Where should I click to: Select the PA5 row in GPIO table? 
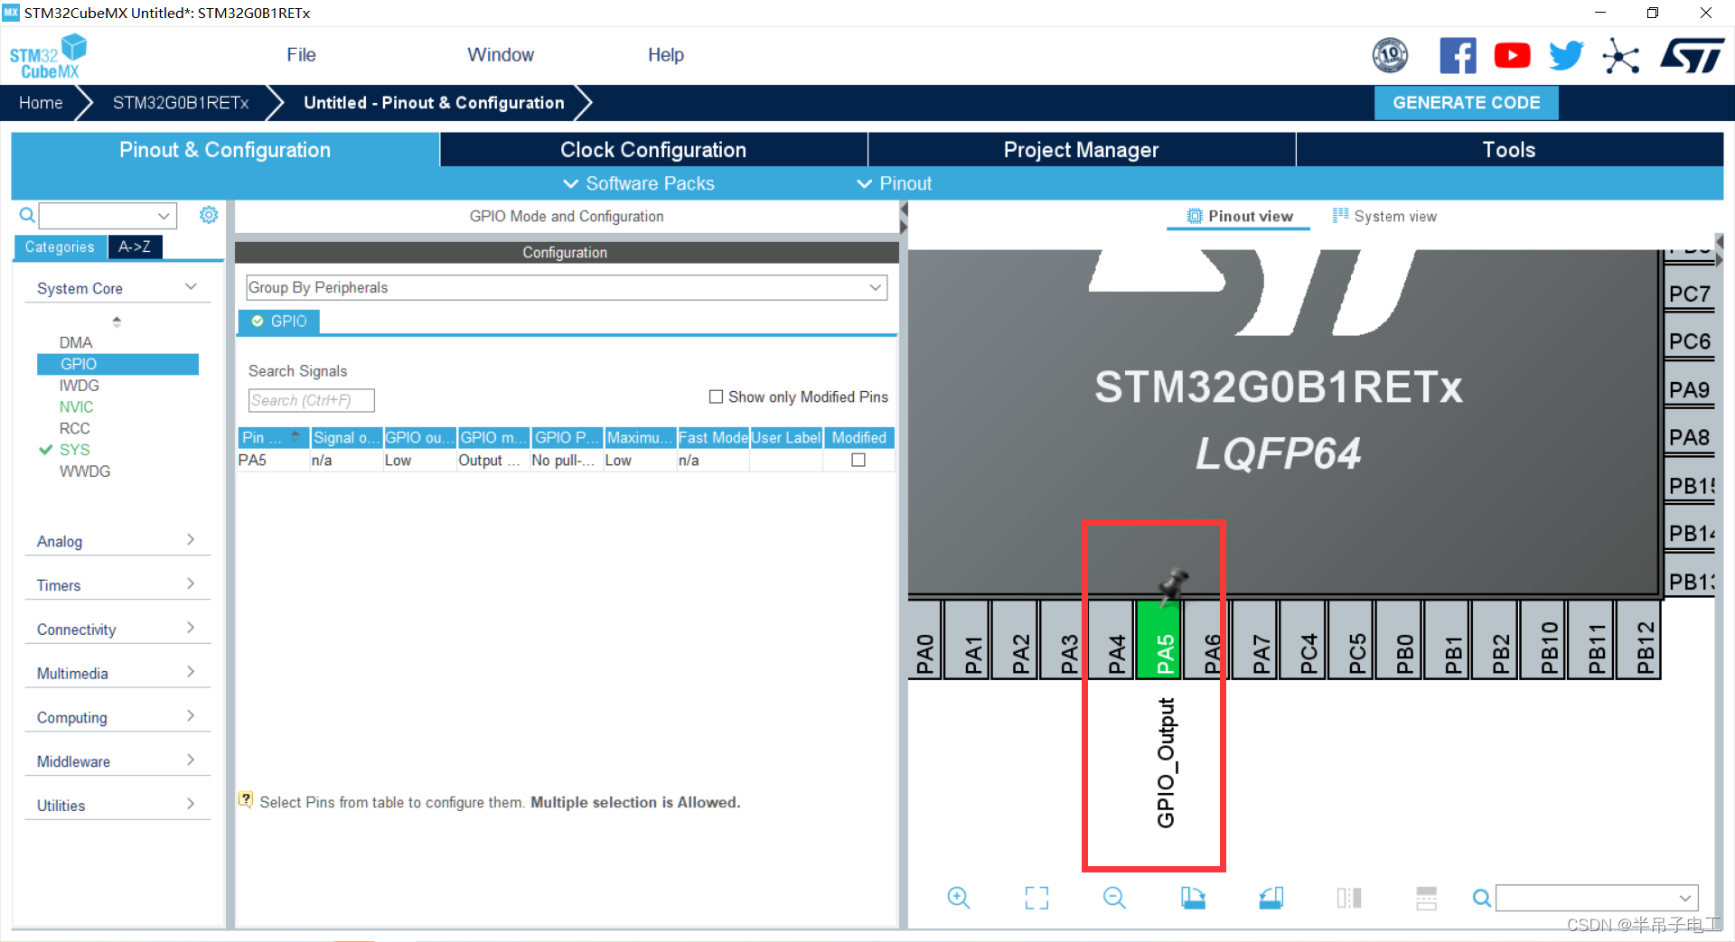566,461
